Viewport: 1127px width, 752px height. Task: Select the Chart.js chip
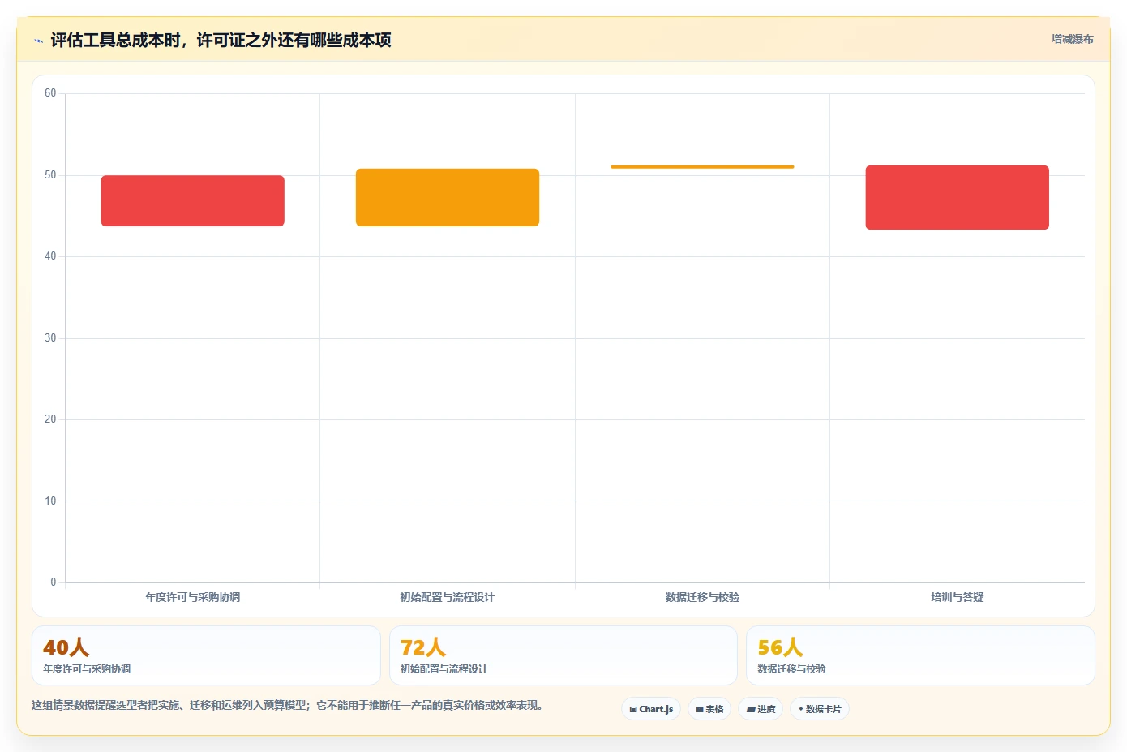651,709
